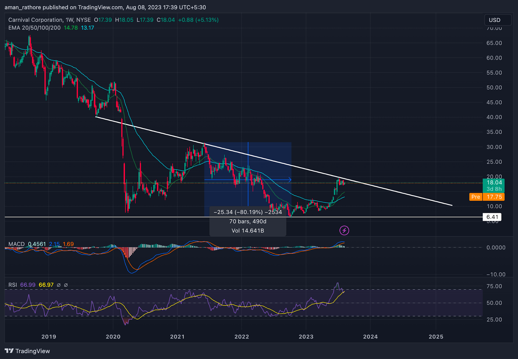Click the MACD signal value 1.69

pyautogui.click(x=68, y=244)
